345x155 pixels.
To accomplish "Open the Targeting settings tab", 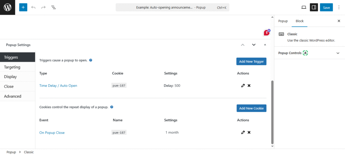I will [12, 67].
